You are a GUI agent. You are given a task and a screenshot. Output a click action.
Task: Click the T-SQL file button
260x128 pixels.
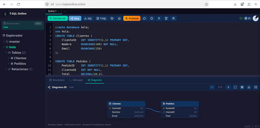tap(101, 18)
